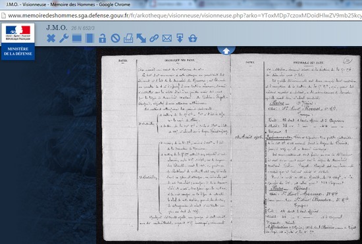The width and height of the screenshot is (362, 244).
Task: Collapse toolbar with the up-arrow tab
Action: 226,51
